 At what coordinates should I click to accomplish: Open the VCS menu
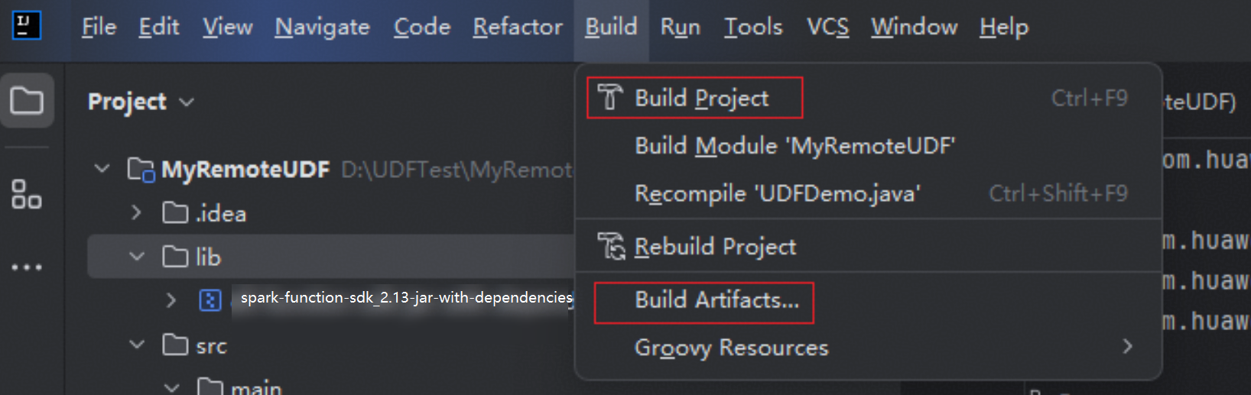pos(827,27)
